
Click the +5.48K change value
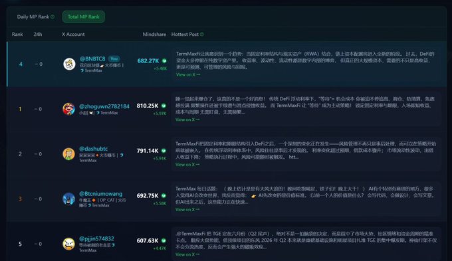[160, 68]
